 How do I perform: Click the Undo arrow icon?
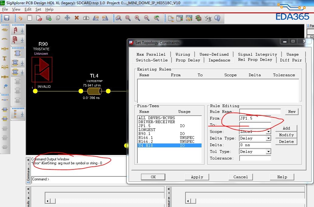pos(20,18)
